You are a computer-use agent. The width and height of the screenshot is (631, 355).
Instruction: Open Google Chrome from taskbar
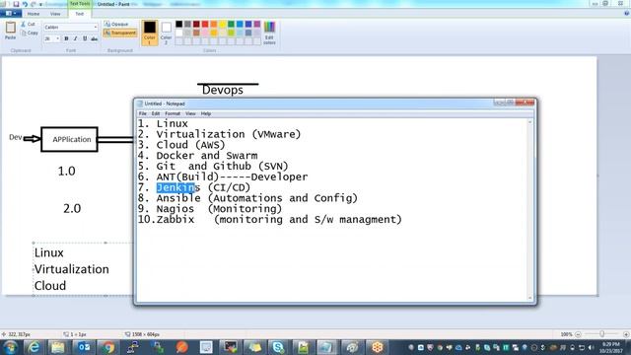[x=107, y=347]
